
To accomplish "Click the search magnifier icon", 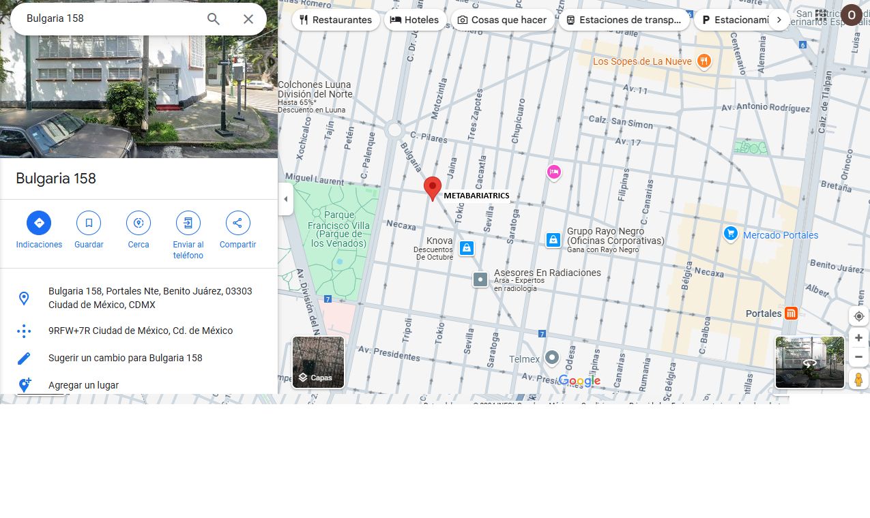I will pyautogui.click(x=214, y=19).
